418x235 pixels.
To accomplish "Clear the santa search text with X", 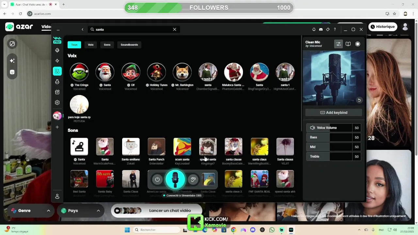I will coord(175,29).
